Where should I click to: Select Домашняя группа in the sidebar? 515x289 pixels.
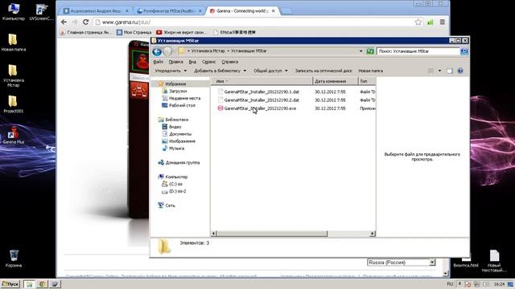click(183, 162)
